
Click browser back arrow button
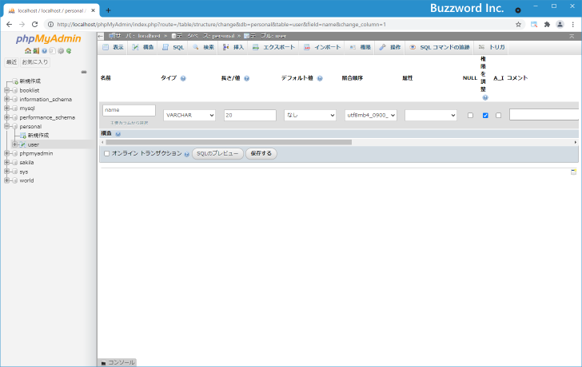point(10,25)
